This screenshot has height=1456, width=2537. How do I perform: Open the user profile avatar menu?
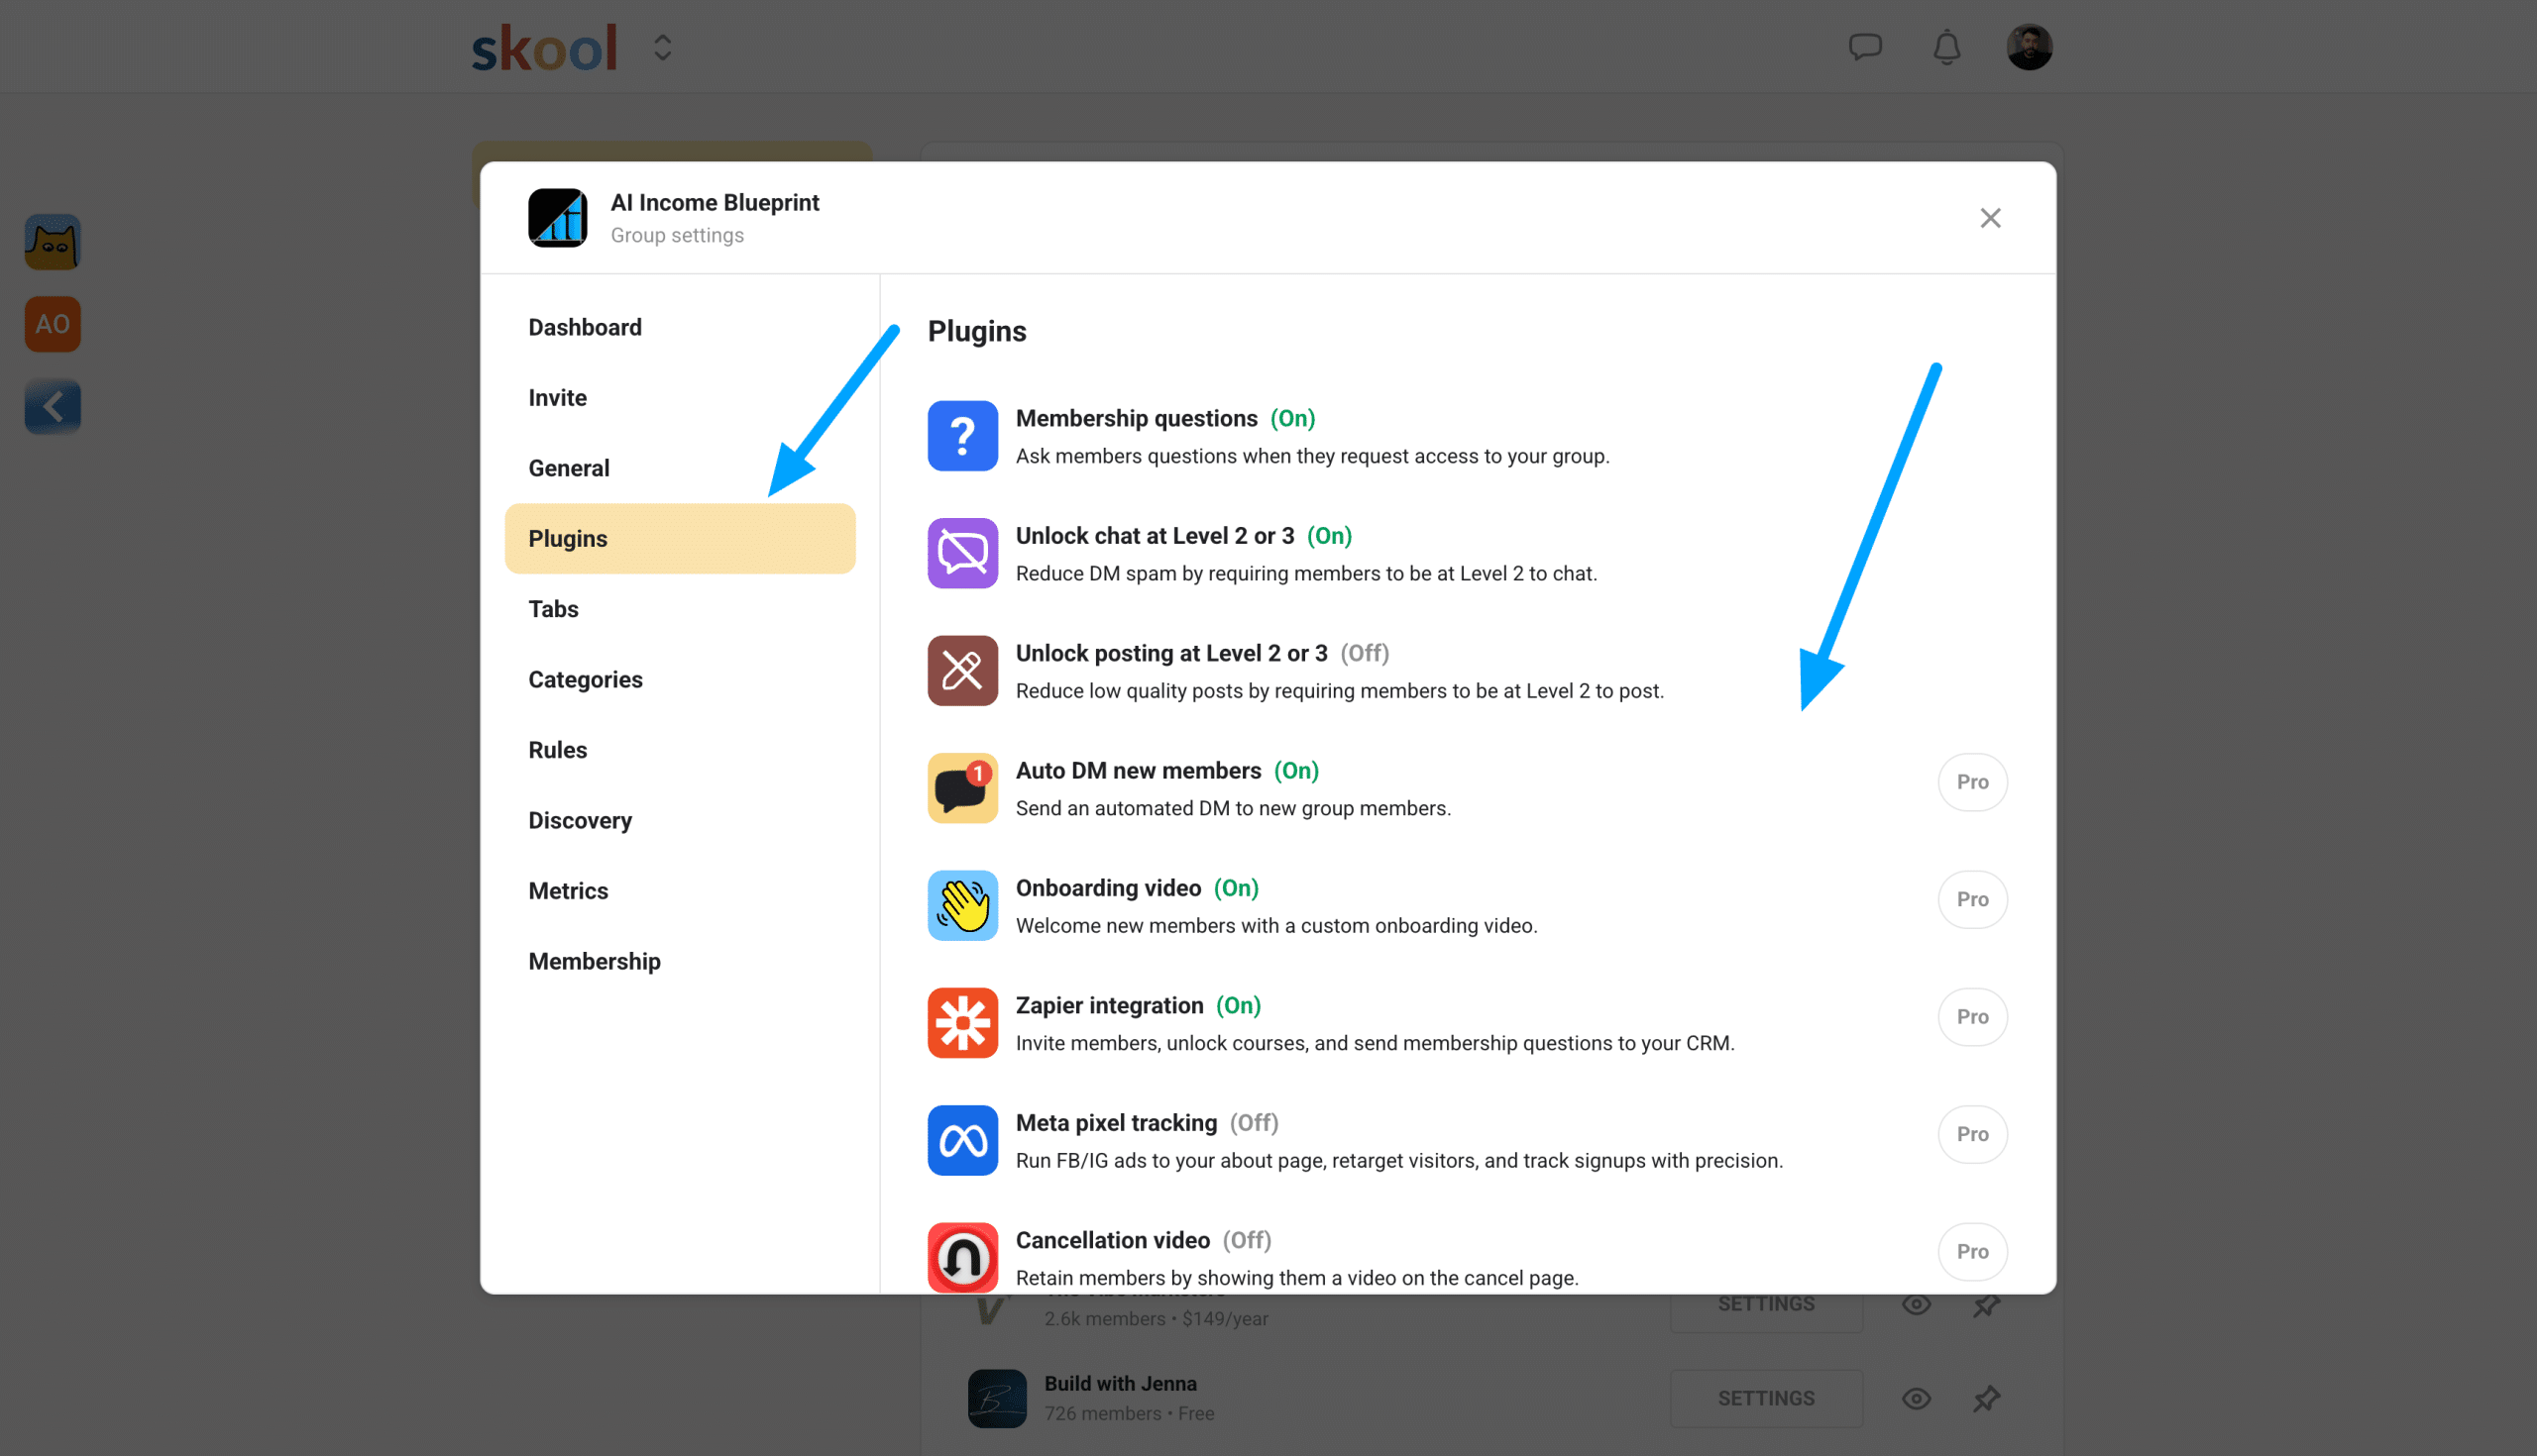pyautogui.click(x=2029, y=47)
